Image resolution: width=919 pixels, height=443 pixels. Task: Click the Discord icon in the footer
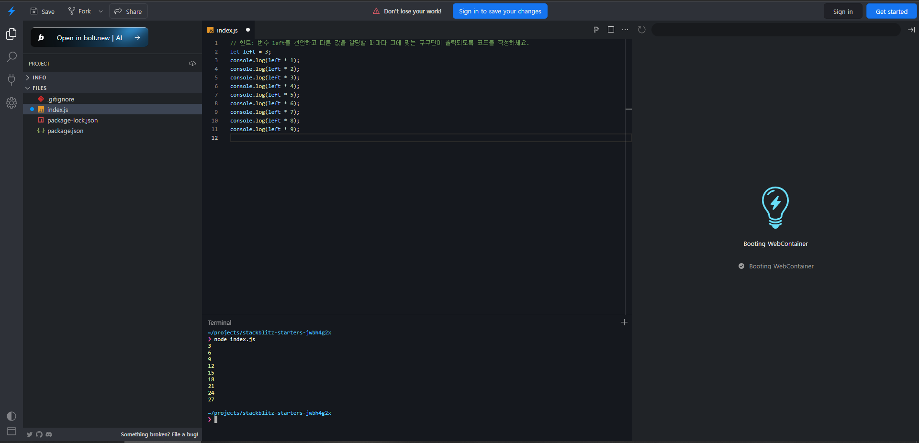tap(49, 434)
